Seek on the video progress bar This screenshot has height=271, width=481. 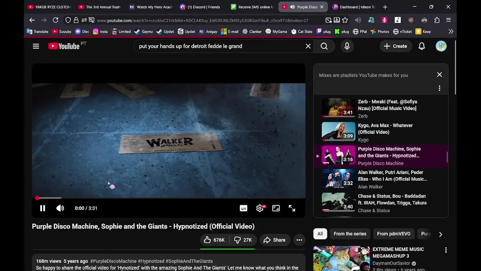[x=169, y=198]
